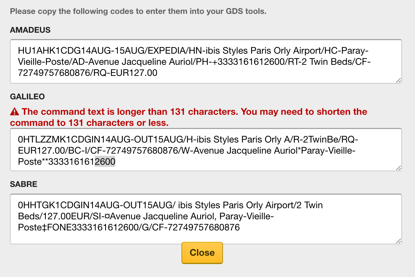Click the 131 characters warning message

189,117
